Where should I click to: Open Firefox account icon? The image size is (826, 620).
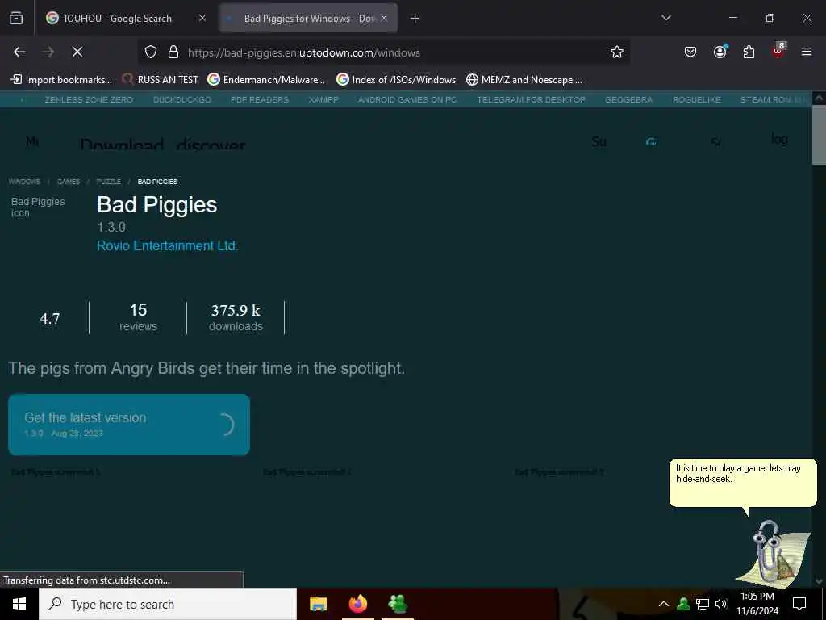[x=720, y=52]
